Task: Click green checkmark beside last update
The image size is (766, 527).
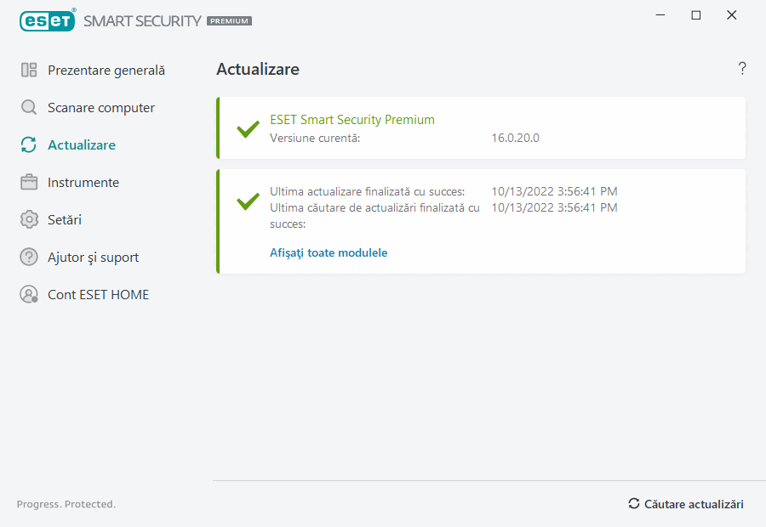Action: (x=248, y=201)
